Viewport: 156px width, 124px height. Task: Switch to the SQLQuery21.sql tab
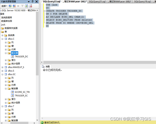tap(110, 2)
